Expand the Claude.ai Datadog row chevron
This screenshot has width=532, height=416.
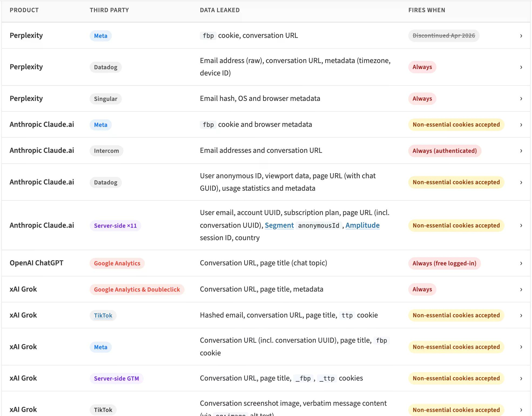(x=521, y=182)
